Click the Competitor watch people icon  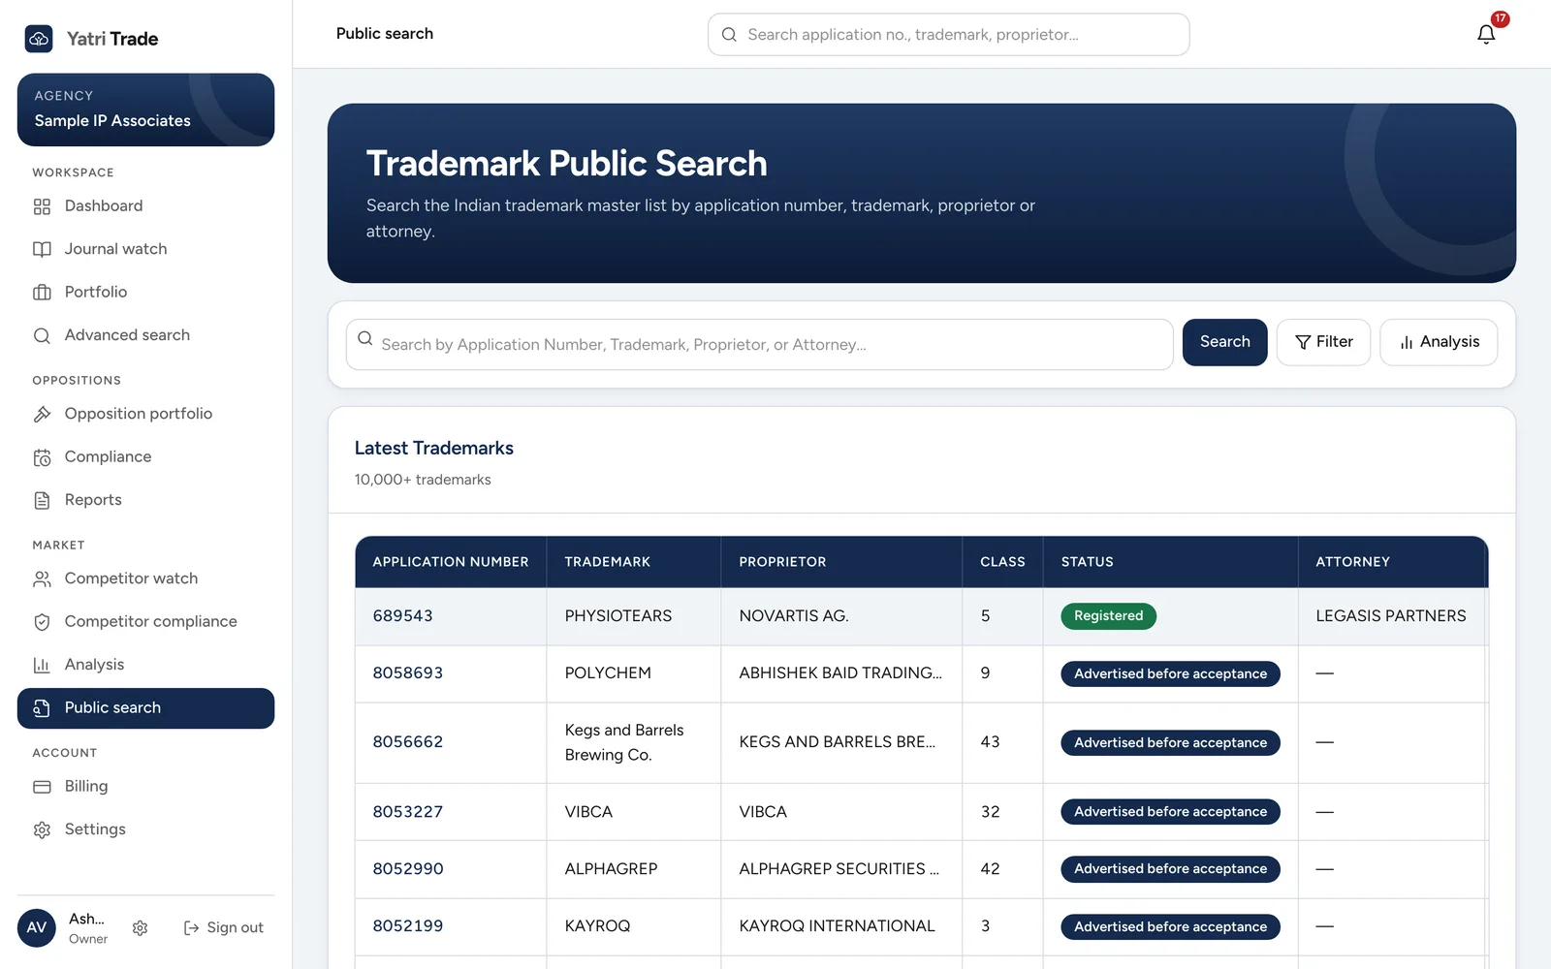[42, 578]
